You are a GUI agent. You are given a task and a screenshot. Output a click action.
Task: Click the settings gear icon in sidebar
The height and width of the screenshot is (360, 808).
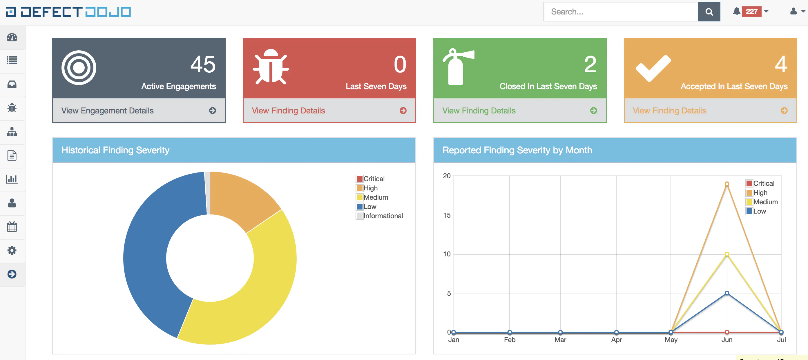pyautogui.click(x=12, y=250)
